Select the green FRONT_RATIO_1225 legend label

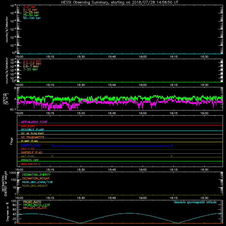(x=36, y=205)
